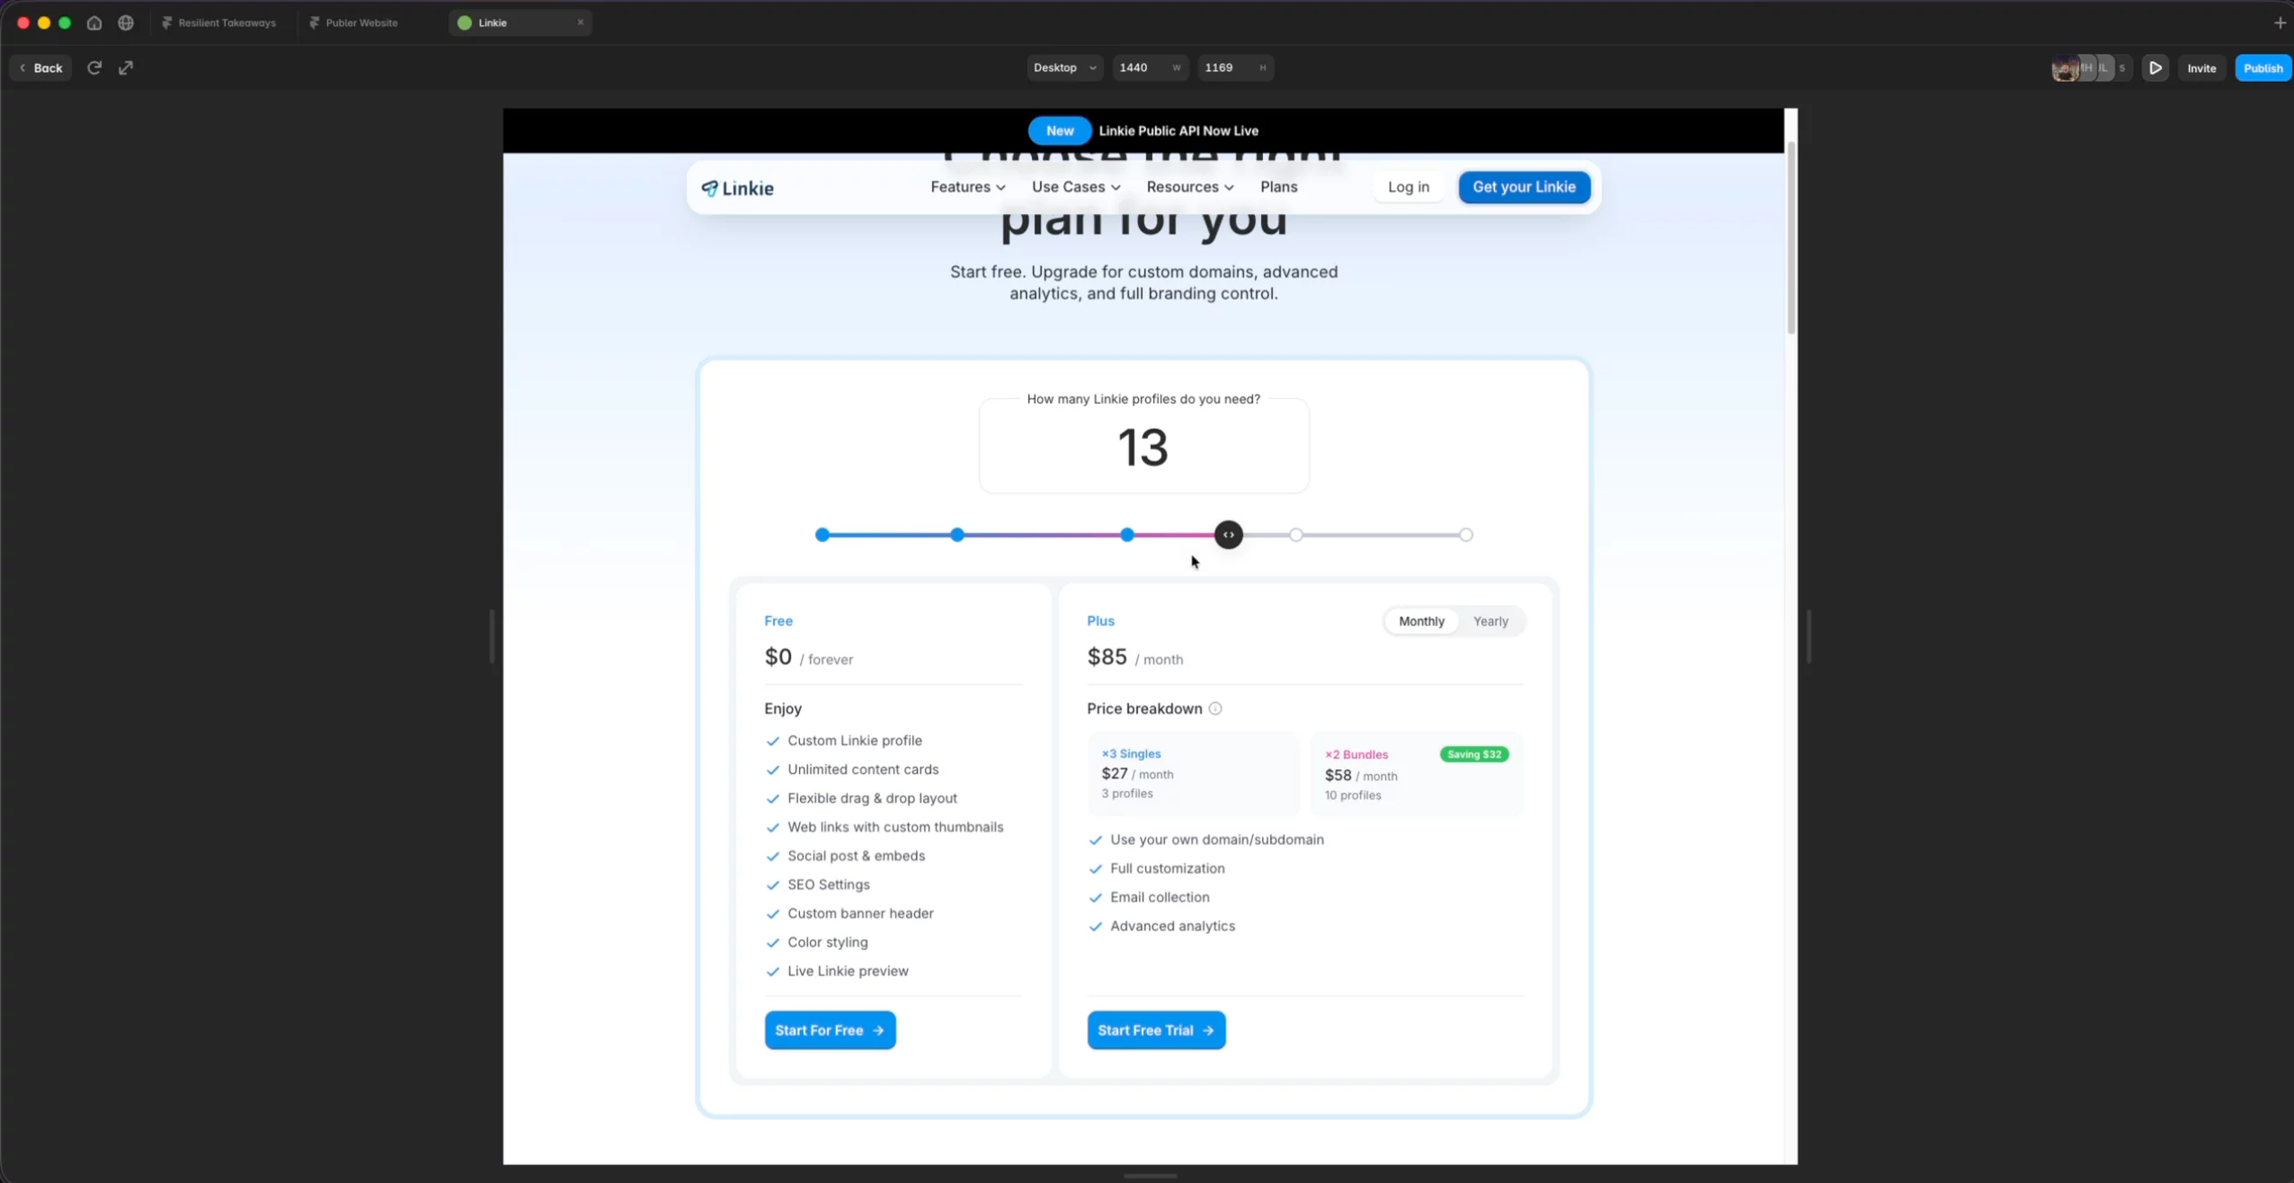Select the Linkie tab
Viewport: 2294px width, 1183px height.
[x=520, y=22]
